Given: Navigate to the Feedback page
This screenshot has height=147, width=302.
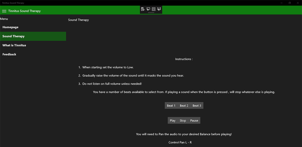Looking at the screenshot, I should pyautogui.click(x=9, y=54).
